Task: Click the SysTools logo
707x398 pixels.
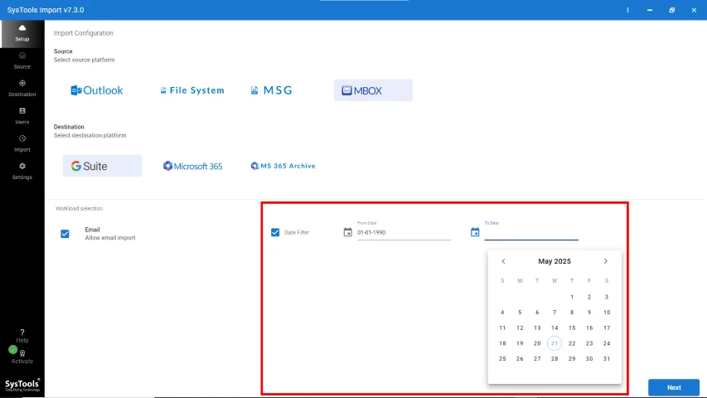Action: tap(22, 385)
